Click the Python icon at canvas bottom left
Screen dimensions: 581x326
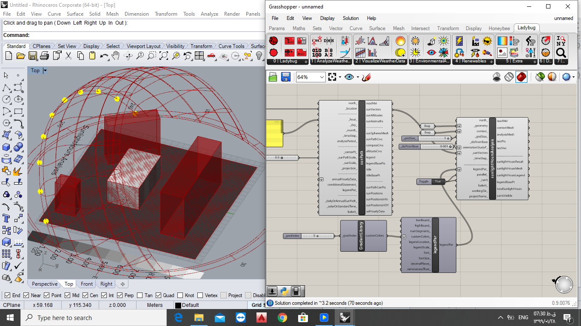point(284,291)
